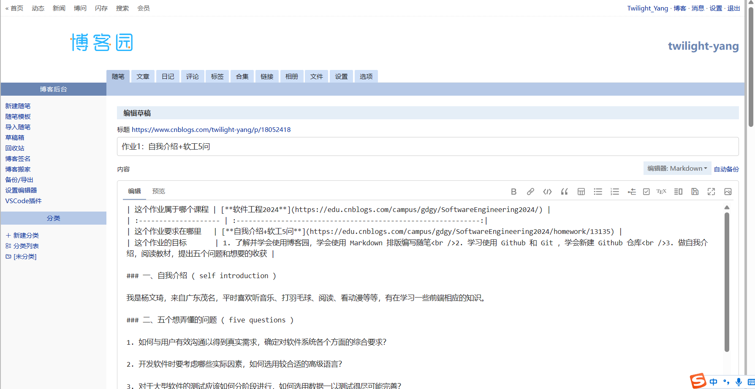Click 新建分类 to add a category
Image resolution: width=755 pixels, height=389 pixels.
[22, 235]
